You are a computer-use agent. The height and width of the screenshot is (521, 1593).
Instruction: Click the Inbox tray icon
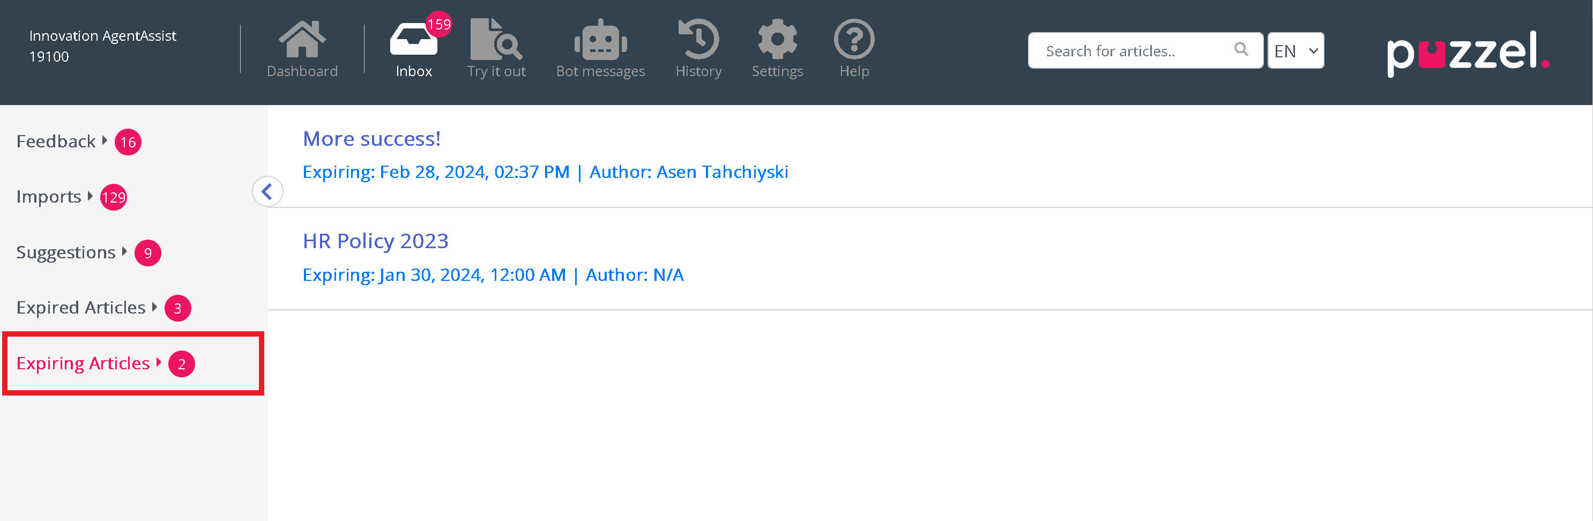[x=413, y=41]
